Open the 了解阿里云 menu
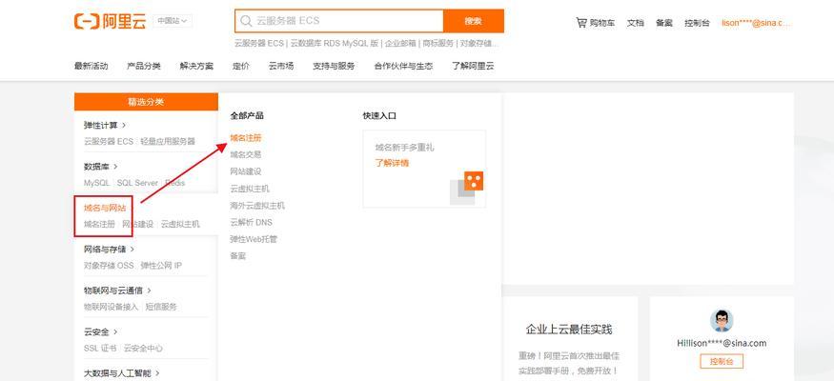 473,67
